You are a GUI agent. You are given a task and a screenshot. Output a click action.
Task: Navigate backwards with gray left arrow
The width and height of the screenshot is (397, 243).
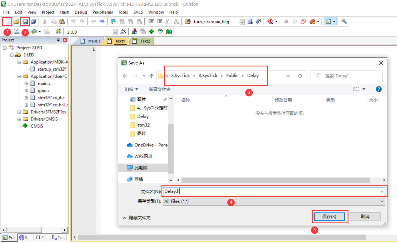tap(93, 21)
